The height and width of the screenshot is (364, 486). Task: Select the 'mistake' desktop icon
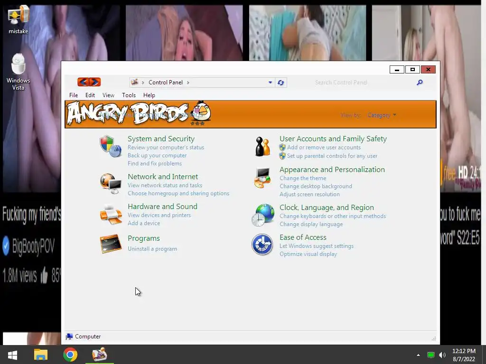[x=19, y=19]
